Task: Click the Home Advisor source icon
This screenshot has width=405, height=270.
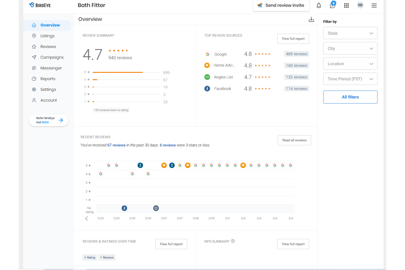Action: pyautogui.click(x=207, y=65)
